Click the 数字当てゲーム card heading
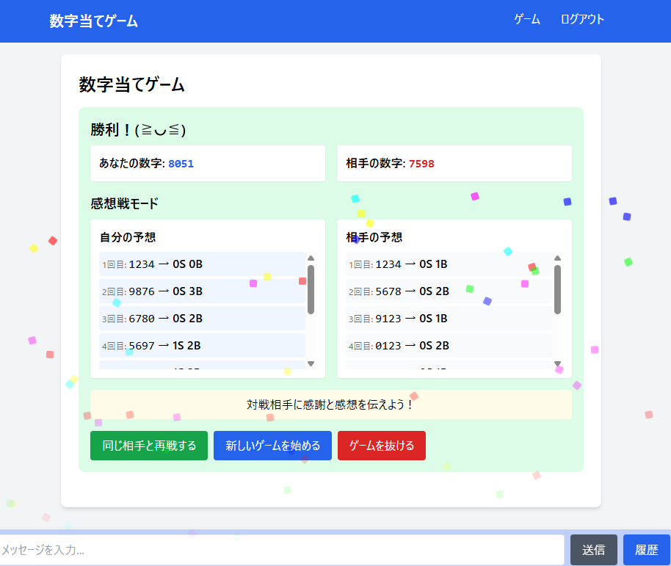 coord(132,84)
